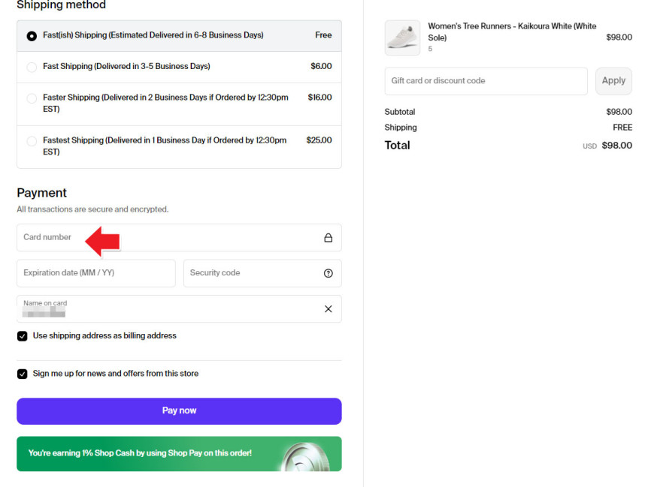654x487 pixels.
Task: Choose Fastest Shipping 1 Business Day option
Action: click(x=32, y=141)
